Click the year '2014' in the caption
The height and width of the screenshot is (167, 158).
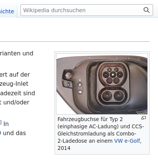tap(64, 148)
